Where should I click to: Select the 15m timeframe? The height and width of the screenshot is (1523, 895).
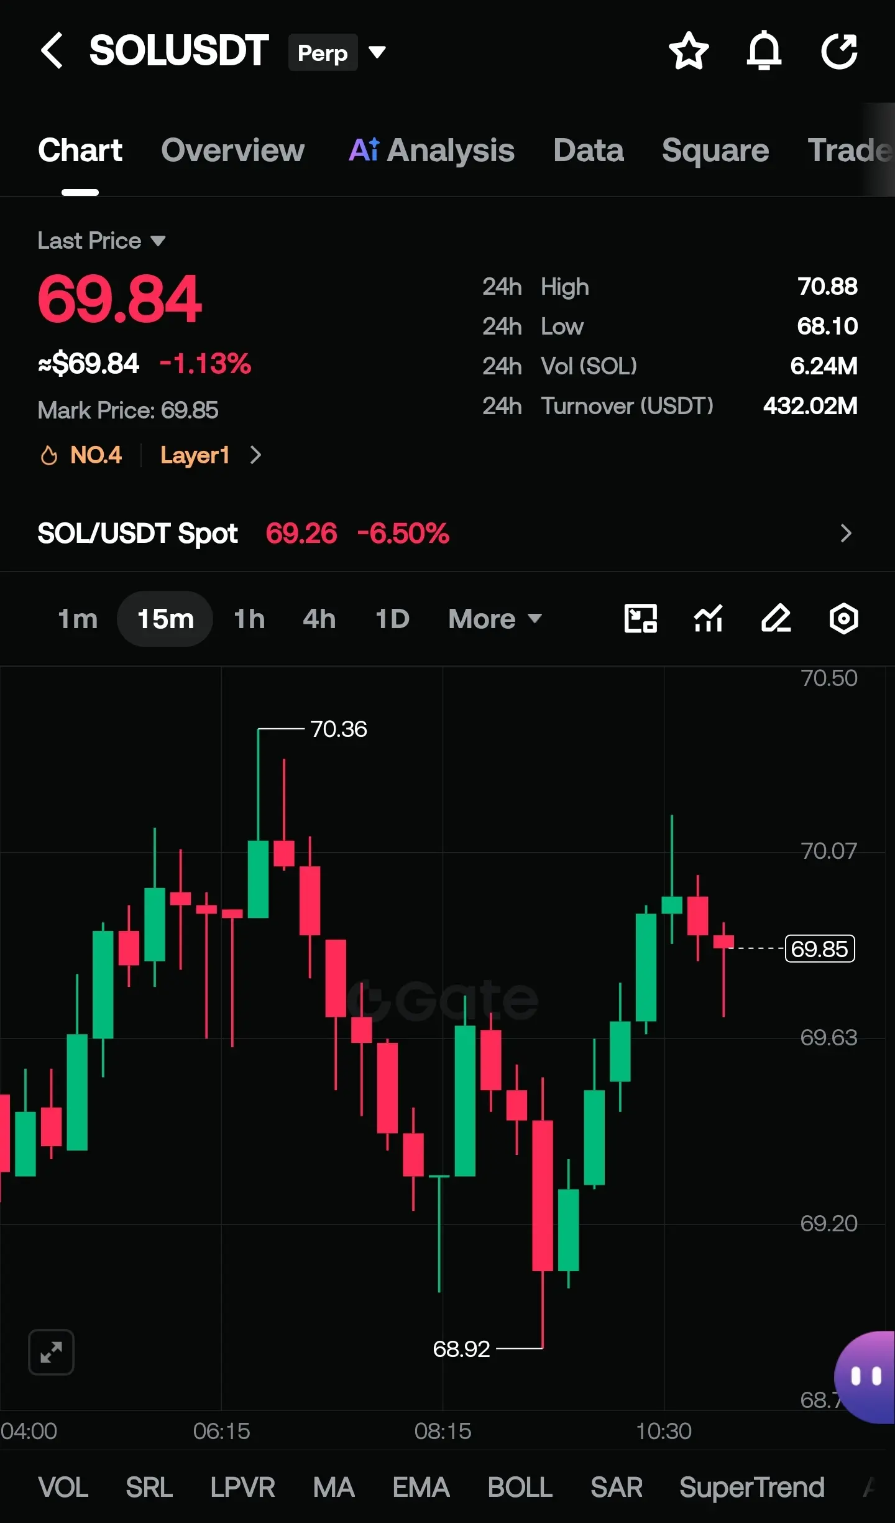click(165, 619)
